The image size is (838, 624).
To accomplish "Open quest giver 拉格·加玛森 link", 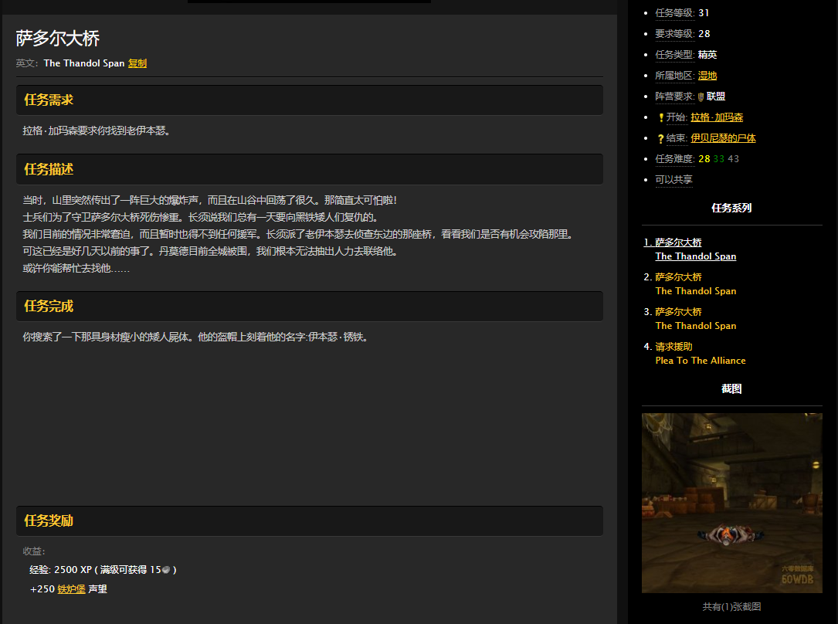I will point(717,117).
